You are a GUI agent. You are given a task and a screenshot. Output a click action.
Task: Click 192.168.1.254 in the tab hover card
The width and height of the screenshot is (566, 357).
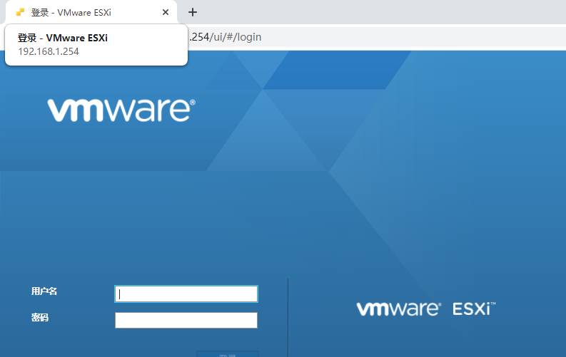(49, 51)
